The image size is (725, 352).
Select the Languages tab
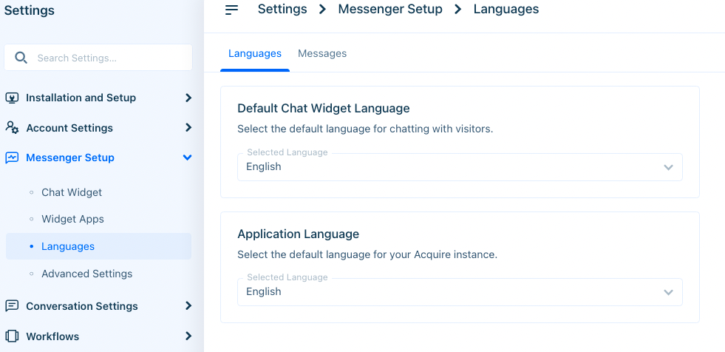tap(255, 54)
